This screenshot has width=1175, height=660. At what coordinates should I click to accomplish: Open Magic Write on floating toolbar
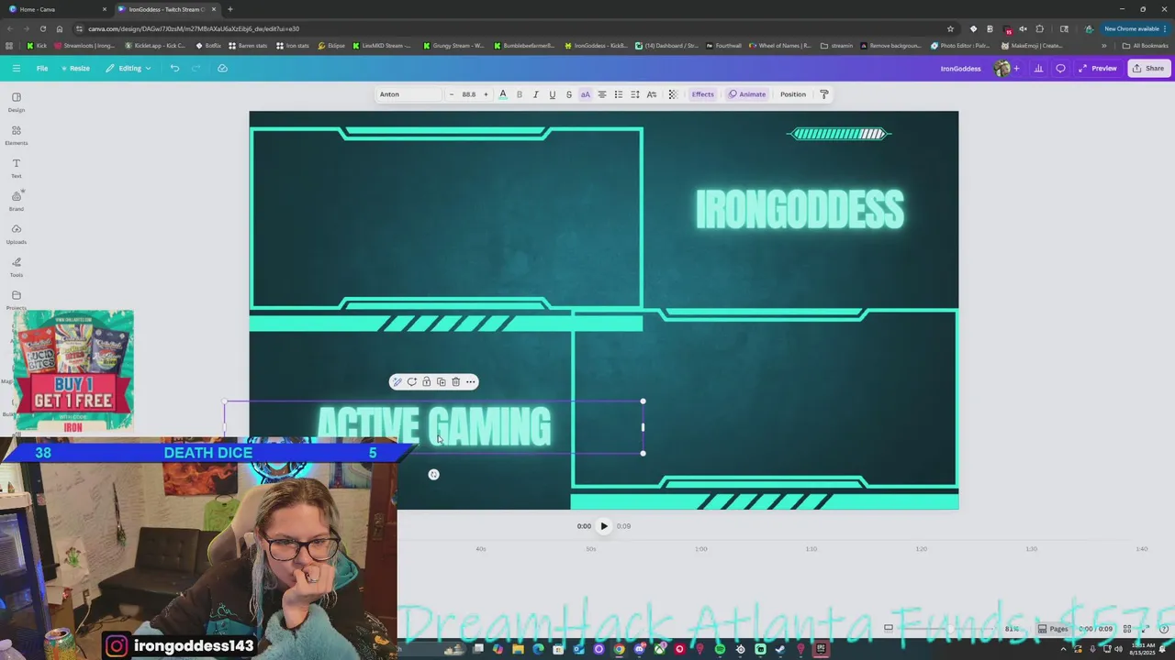coord(397,382)
